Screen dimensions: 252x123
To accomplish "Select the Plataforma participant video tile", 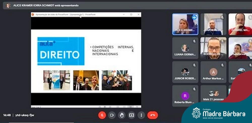I will (240, 48).
